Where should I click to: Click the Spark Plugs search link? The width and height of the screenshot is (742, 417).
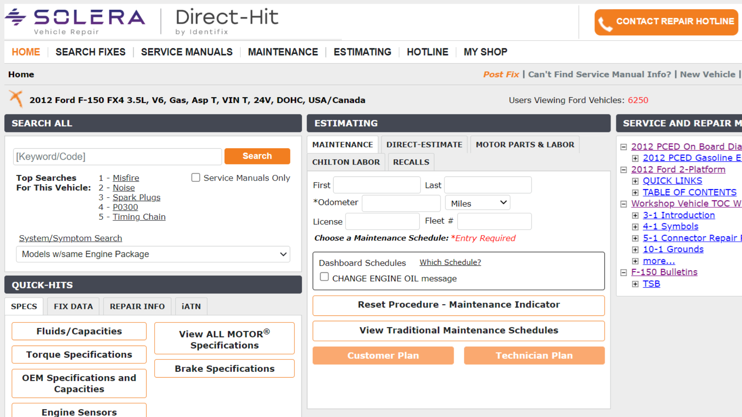pyautogui.click(x=136, y=197)
